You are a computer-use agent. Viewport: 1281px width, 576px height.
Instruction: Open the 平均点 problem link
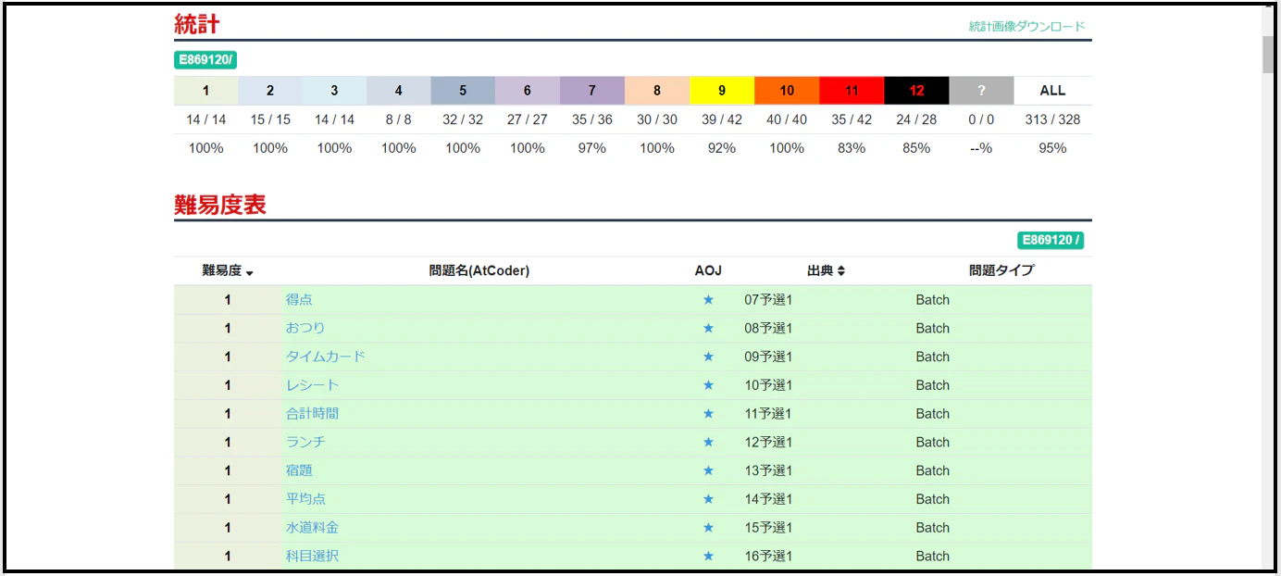(x=305, y=499)
